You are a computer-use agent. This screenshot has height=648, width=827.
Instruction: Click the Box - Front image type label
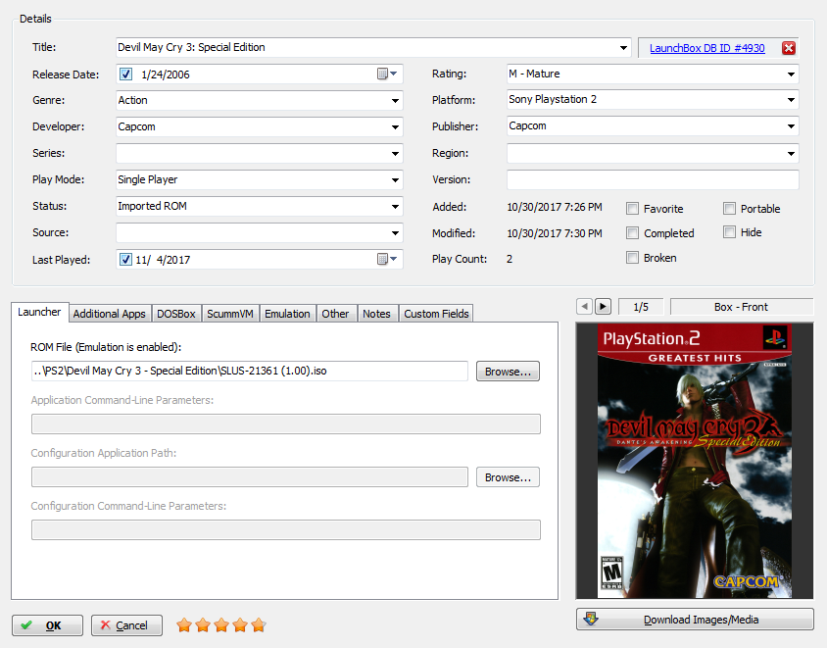click(742, 307)
